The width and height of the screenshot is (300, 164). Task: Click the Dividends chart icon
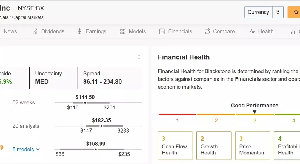tap(35, 31)
